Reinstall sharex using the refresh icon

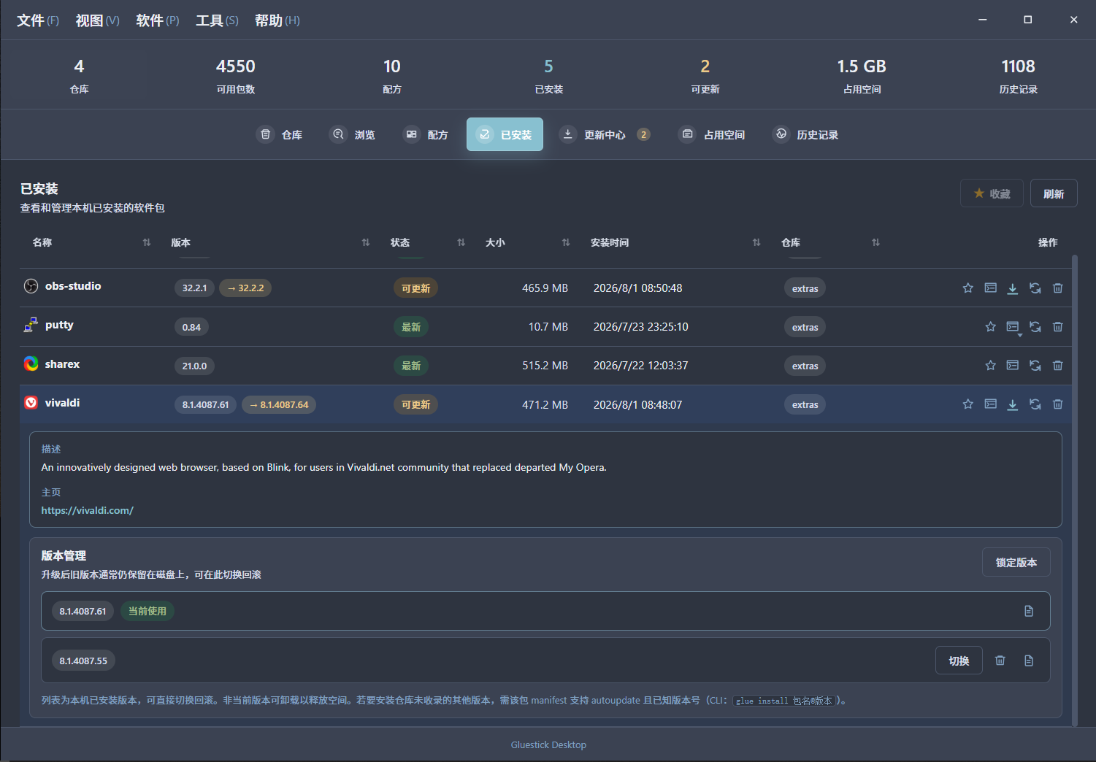pyautogui.click(x=1035, y=366)
